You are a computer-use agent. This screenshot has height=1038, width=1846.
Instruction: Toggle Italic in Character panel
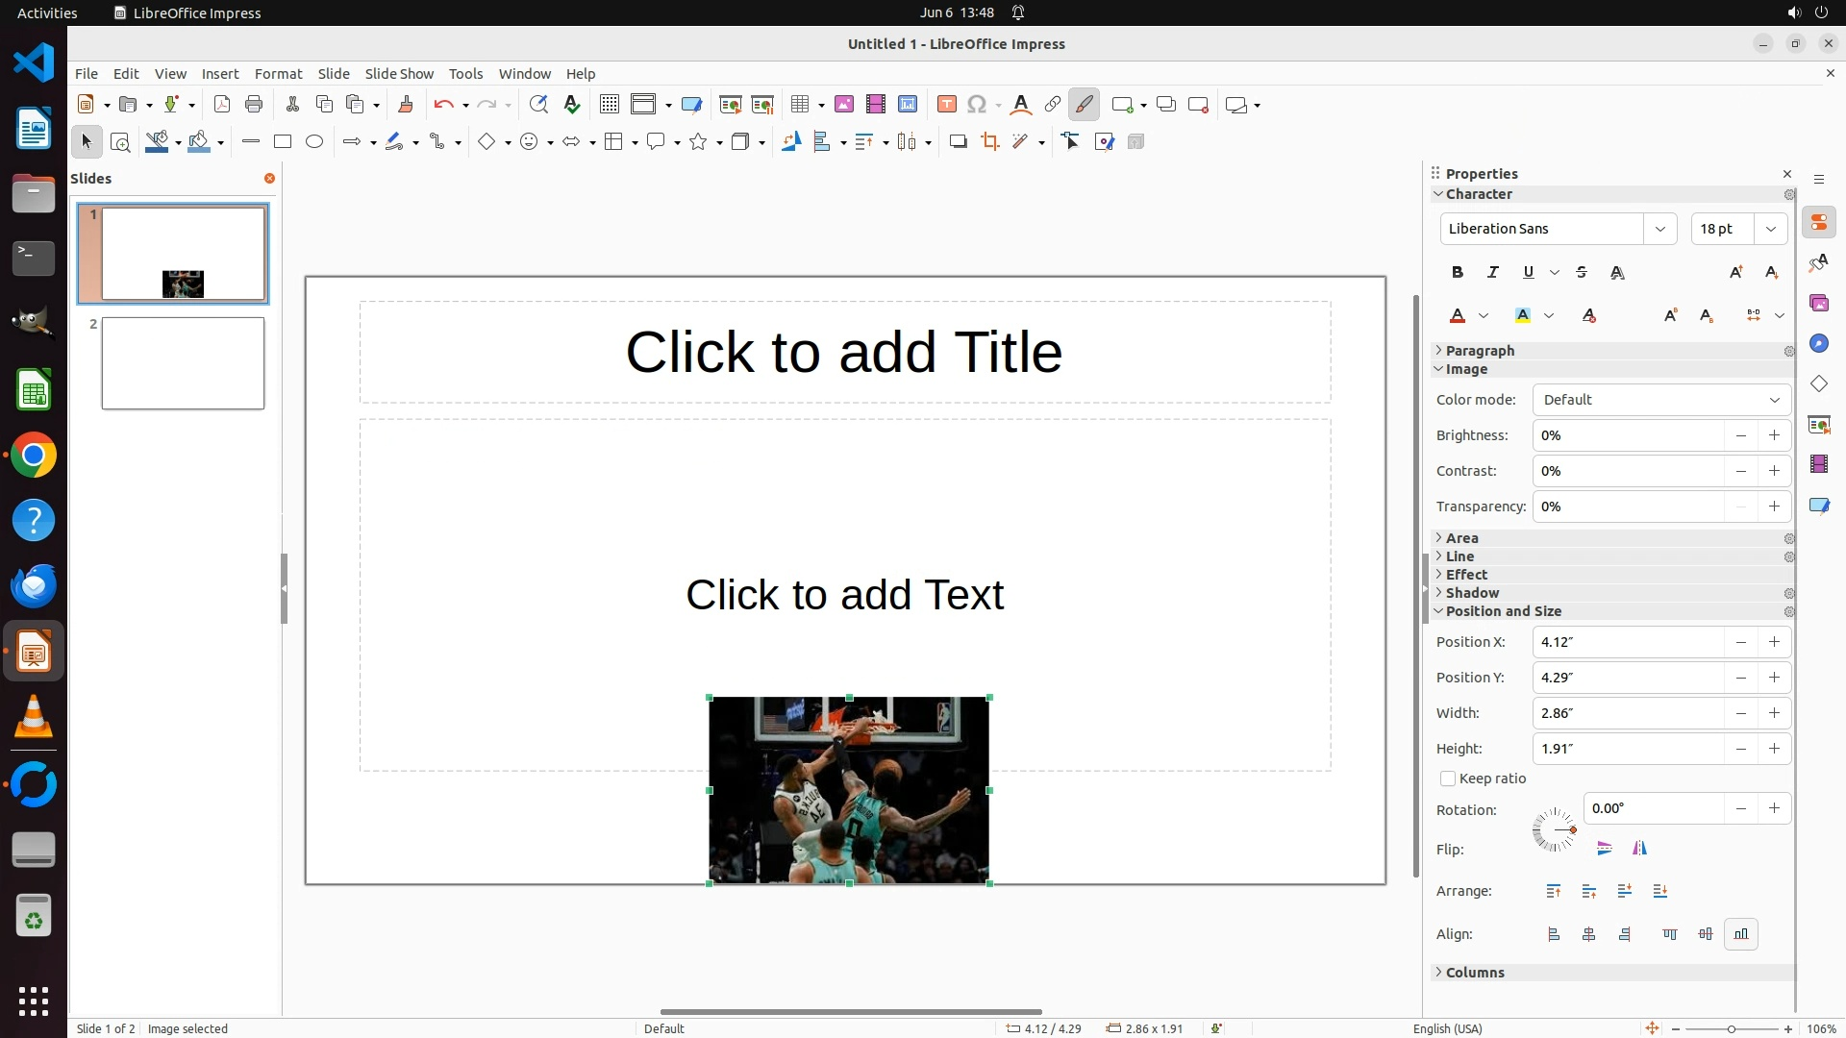[x=1493, y=273]
